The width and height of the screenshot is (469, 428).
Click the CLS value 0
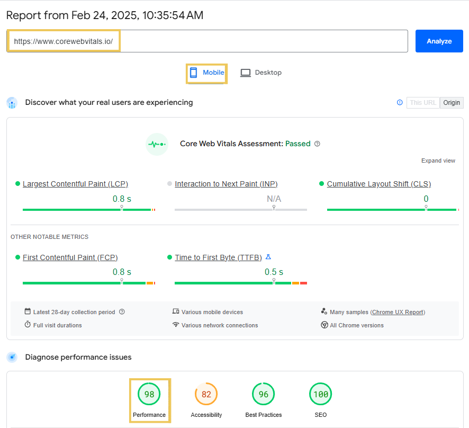click(x=426, y=199)
